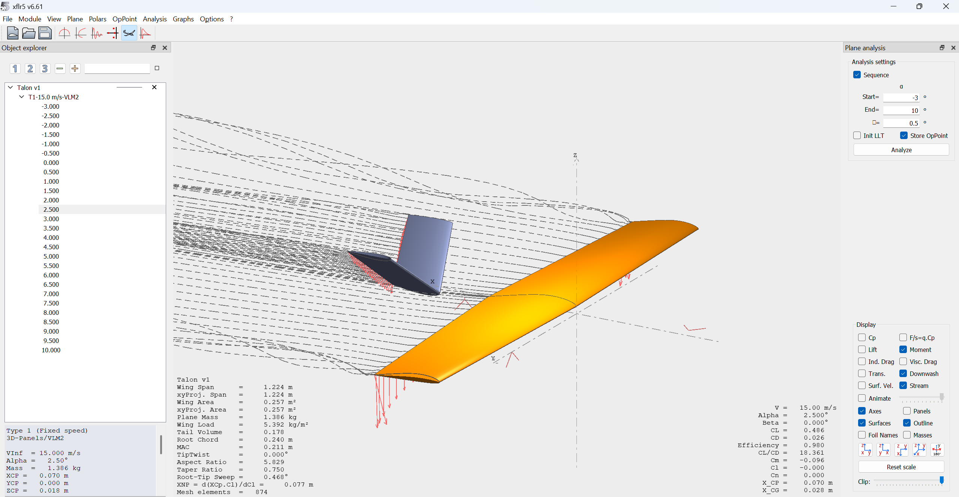Create a new project with the airfoil page icon
Viewport: 959px width, 497px height.
click(x=12, y=33)
